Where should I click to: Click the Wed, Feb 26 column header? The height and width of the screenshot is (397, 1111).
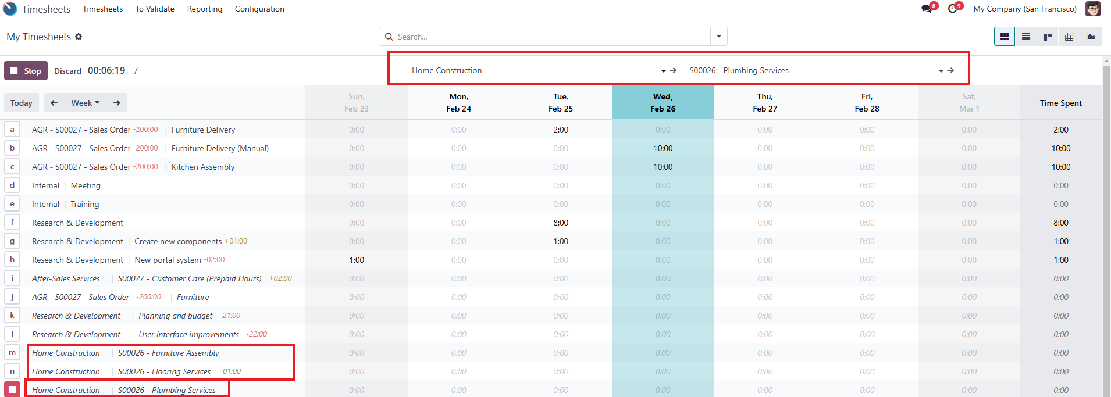tap(663, 103)
